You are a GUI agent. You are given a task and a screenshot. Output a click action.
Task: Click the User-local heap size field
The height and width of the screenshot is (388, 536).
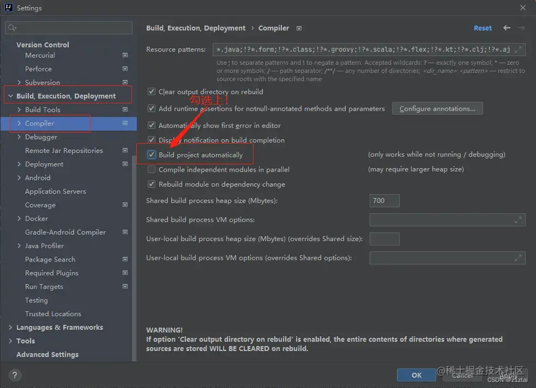pyautogui.click(x=384, y=239)
